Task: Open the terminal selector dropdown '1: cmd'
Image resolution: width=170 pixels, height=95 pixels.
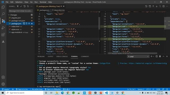Action: pos(138,56)
